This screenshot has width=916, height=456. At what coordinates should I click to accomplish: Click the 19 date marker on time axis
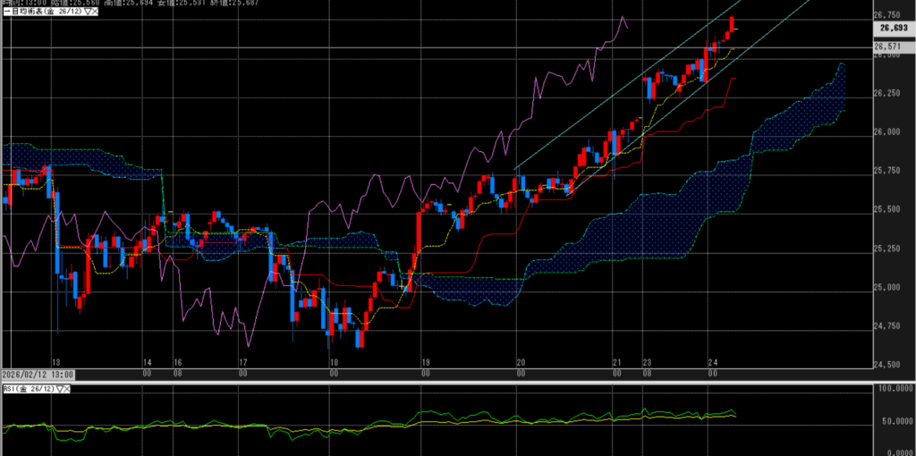click(x=426, y=362)
